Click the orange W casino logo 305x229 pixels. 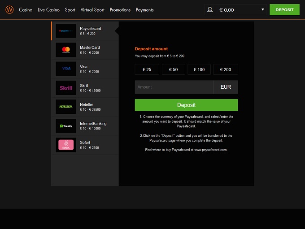9,9
